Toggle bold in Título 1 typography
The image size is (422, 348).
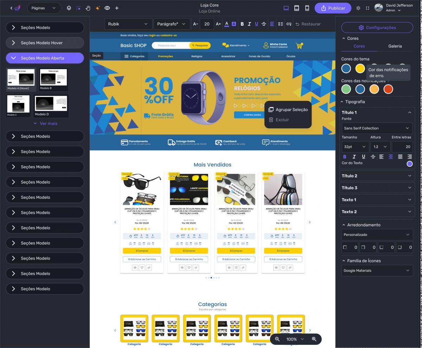345,157
